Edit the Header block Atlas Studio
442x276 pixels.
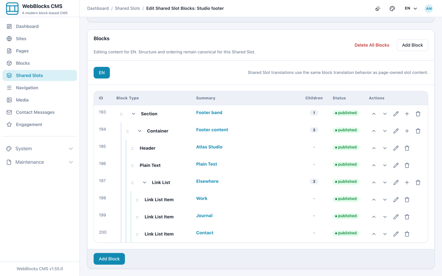click(x=396, y=148)
